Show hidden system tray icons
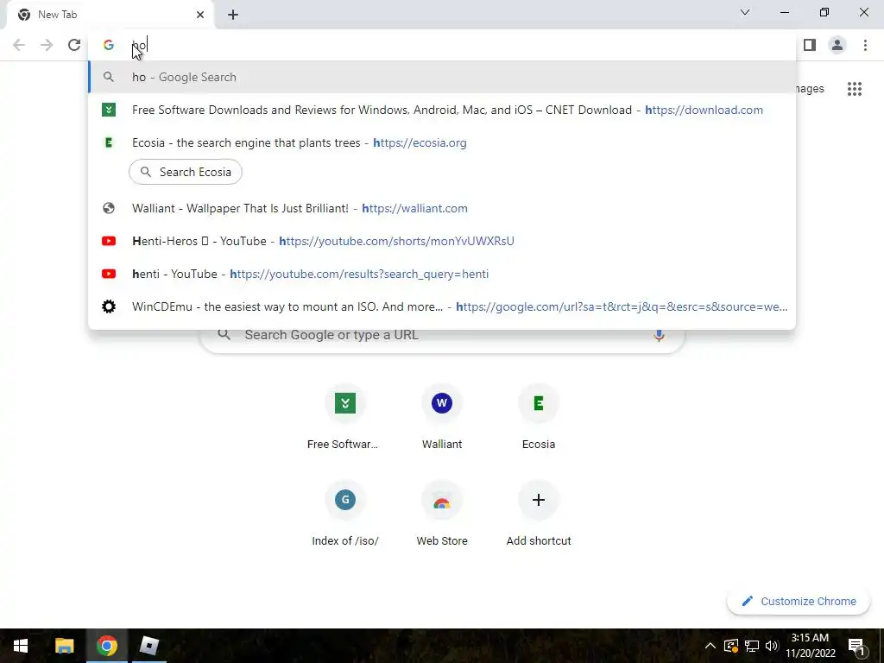Screen dimensions: 884x663 click(x=710, y=646)
